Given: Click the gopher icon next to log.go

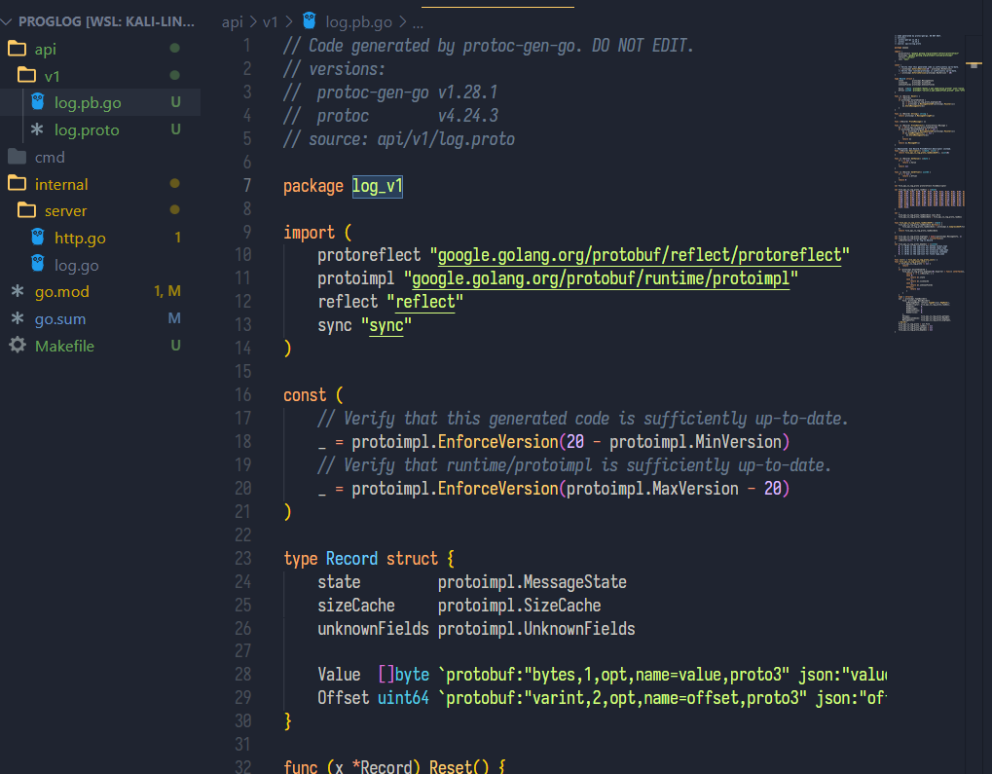Looking at the screenshot, I should click(x=36, y=265).
